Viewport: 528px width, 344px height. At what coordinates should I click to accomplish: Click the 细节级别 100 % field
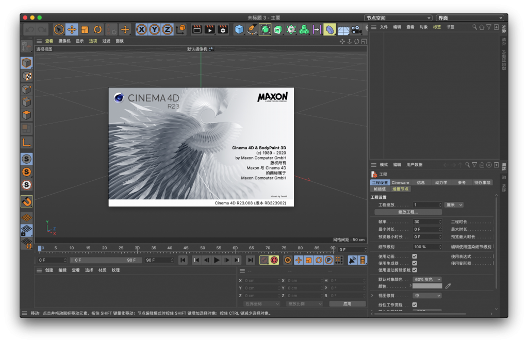click(x=427, y=247)
